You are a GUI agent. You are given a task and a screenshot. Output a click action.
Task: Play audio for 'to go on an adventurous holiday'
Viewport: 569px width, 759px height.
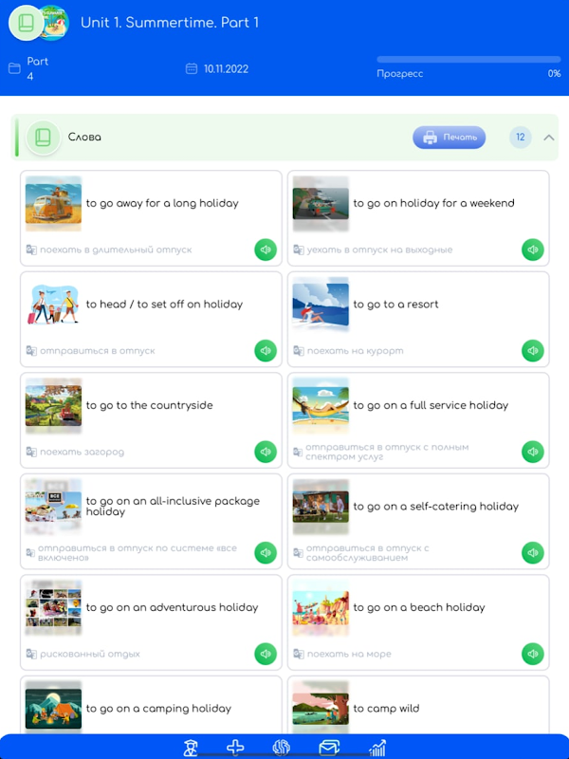(x=266, y=654)
